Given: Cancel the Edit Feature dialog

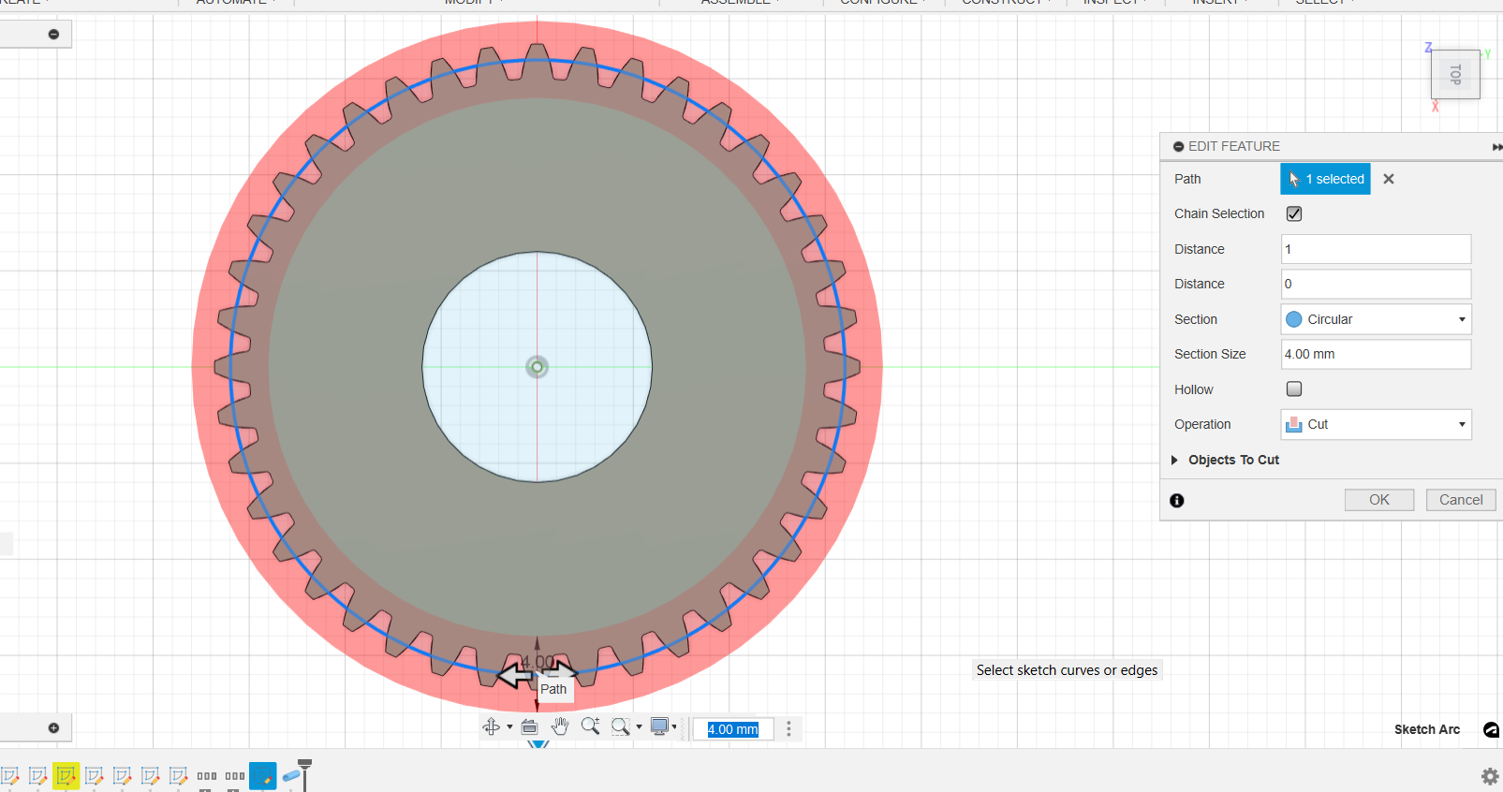Looking at the screenshot, I should (1461, 500).
